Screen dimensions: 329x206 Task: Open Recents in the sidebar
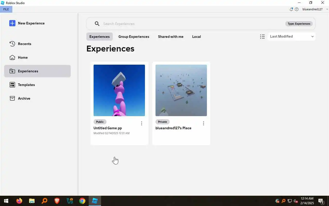(37, 44)
